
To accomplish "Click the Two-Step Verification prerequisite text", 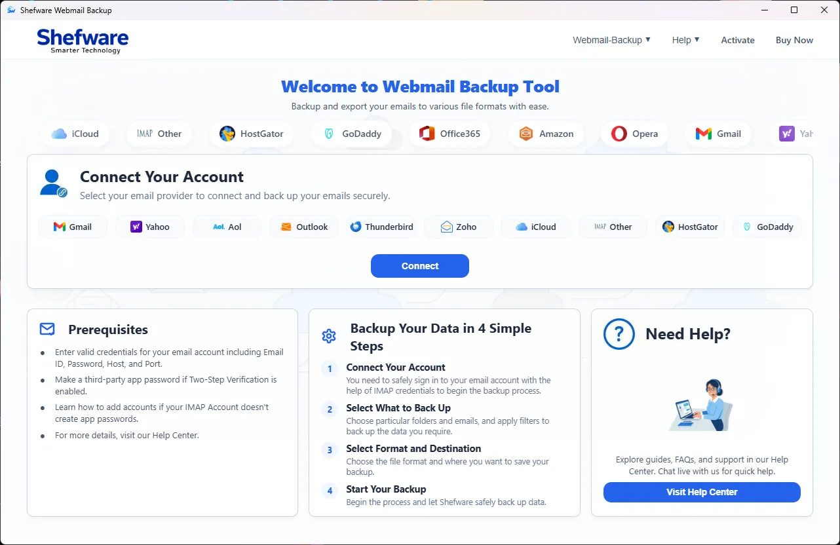I will 166,385.
